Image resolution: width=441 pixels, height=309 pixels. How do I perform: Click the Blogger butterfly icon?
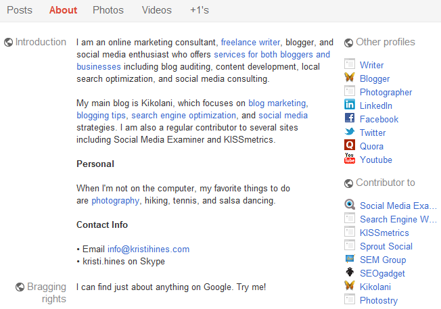350,77
